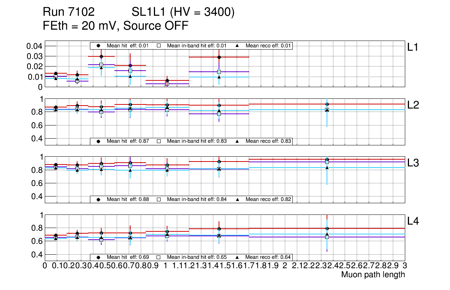Image resolution: width=450 pixels, height=290 pixels.
Task: Click the 'Mean in-band hit eff: 0.65' legend entry
Action: (x=197, y=257)
